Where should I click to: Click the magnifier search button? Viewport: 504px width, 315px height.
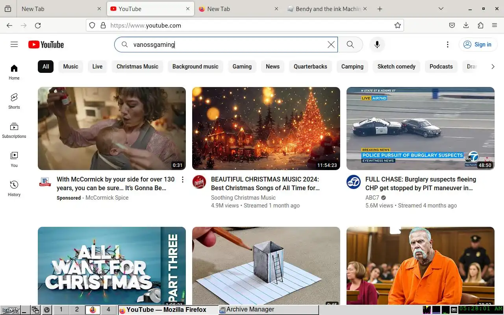(x=350, y=44)
